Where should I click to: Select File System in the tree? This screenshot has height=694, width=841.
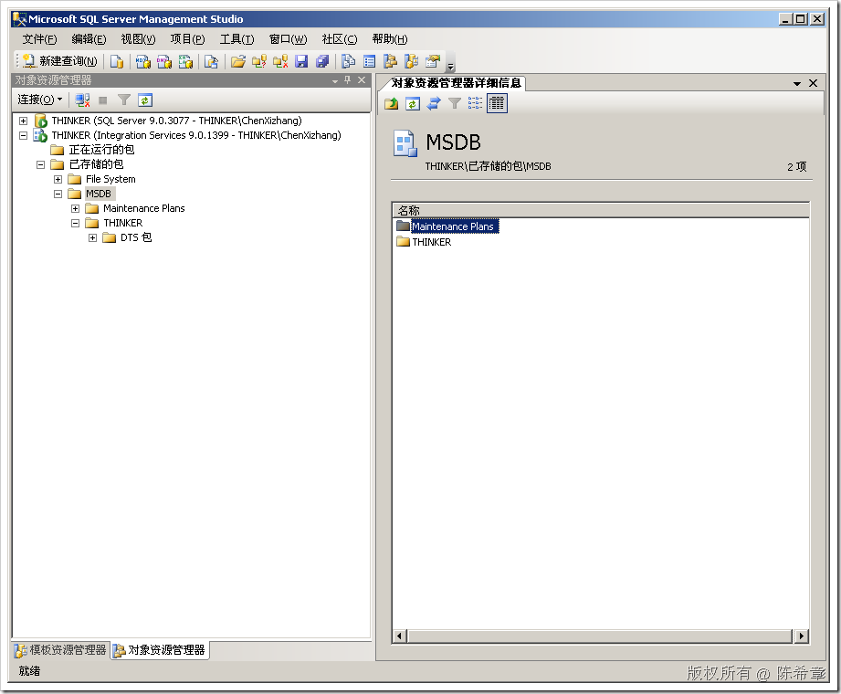(x=110, y=179)
